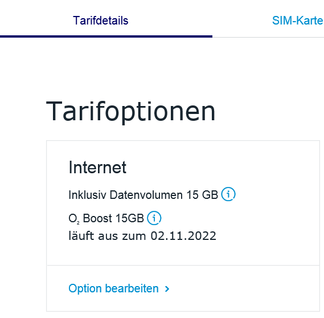The width and height of the screenshot is (324, 318).
Task: Click the separator line above Option bearbeiten
Action: point(183,265)
